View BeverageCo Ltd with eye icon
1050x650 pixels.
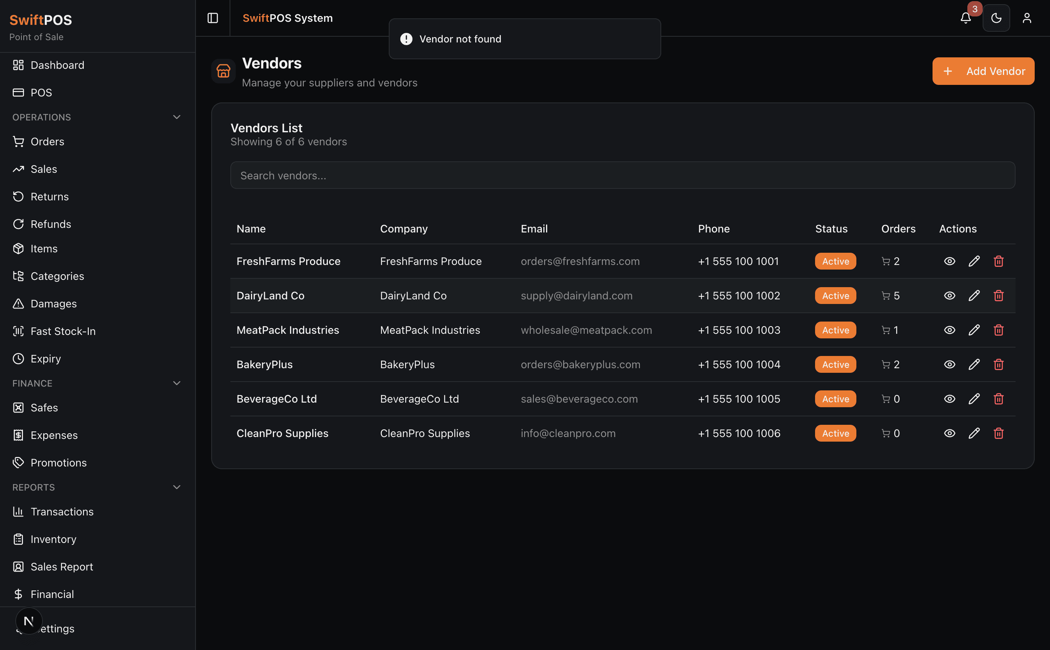(x=949, y=399)
